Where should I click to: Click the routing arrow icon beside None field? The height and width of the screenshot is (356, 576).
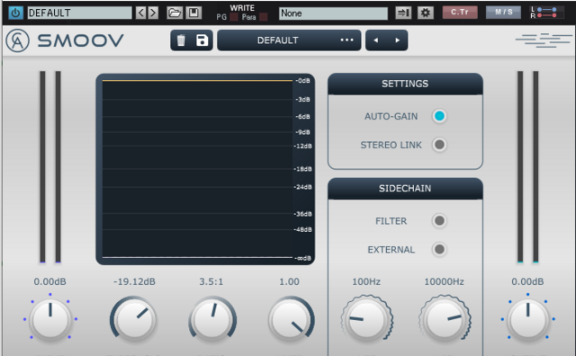[403, 13]
